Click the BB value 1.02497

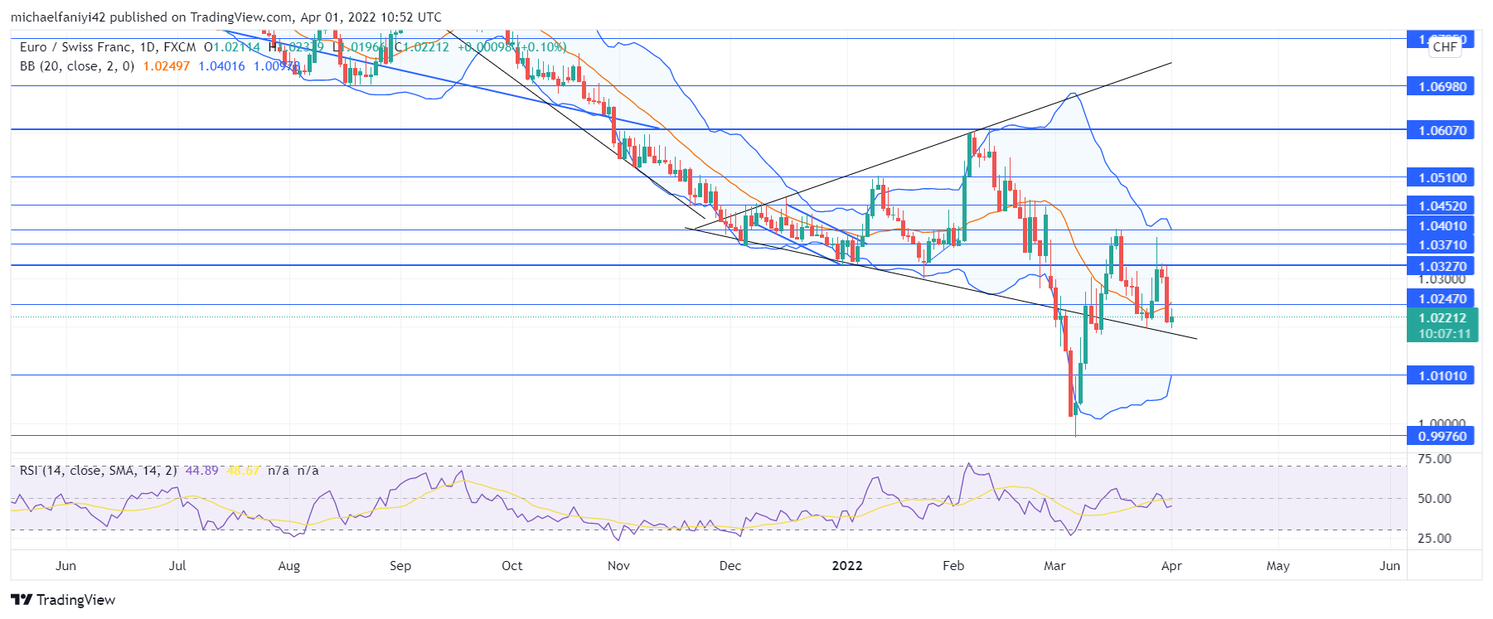tap(167, 66)
